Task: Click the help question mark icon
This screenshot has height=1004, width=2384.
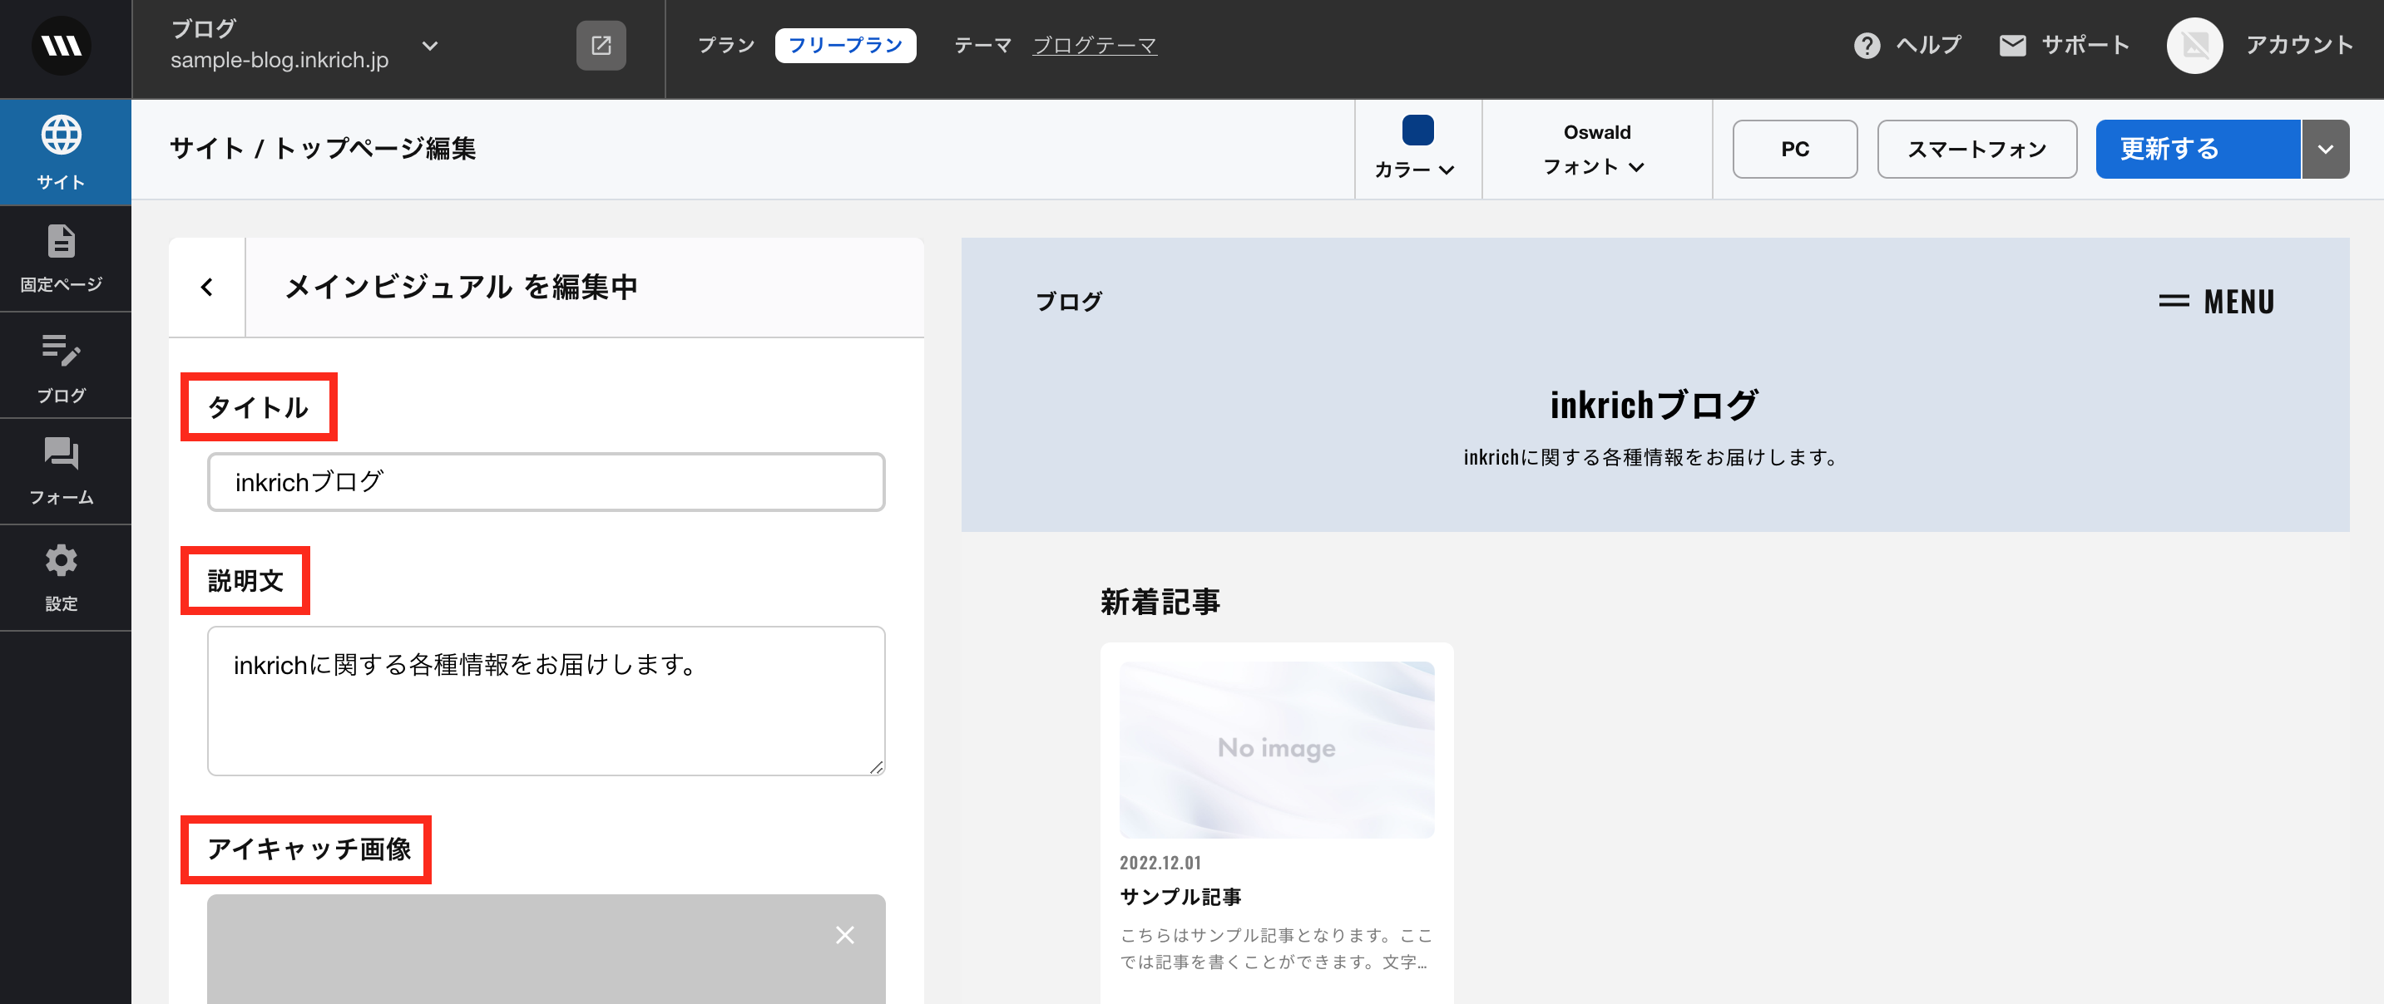Action: point(1867,46)
